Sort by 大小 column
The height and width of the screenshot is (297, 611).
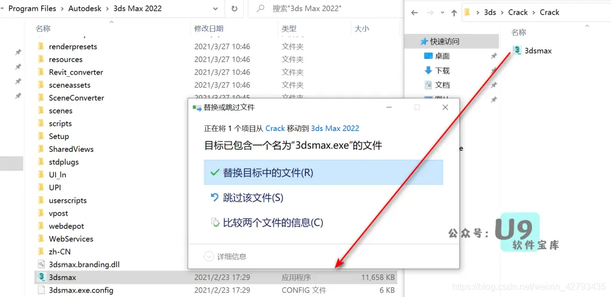(362, 28)
